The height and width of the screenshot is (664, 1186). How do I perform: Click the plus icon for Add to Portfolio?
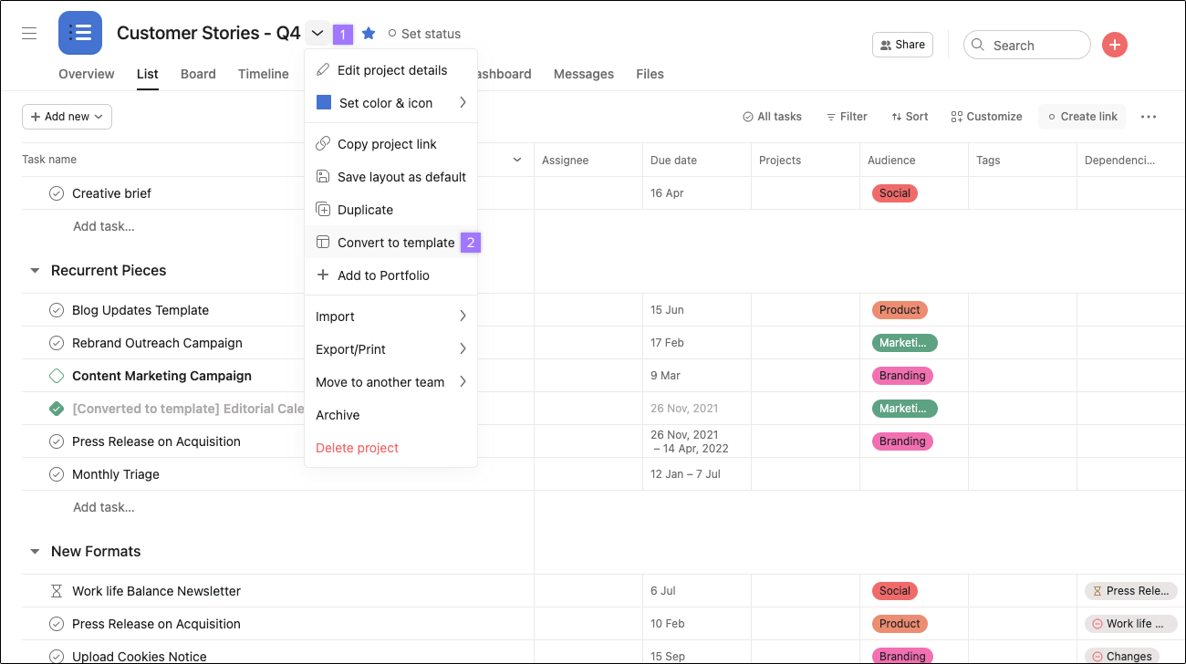coord(322,275)
